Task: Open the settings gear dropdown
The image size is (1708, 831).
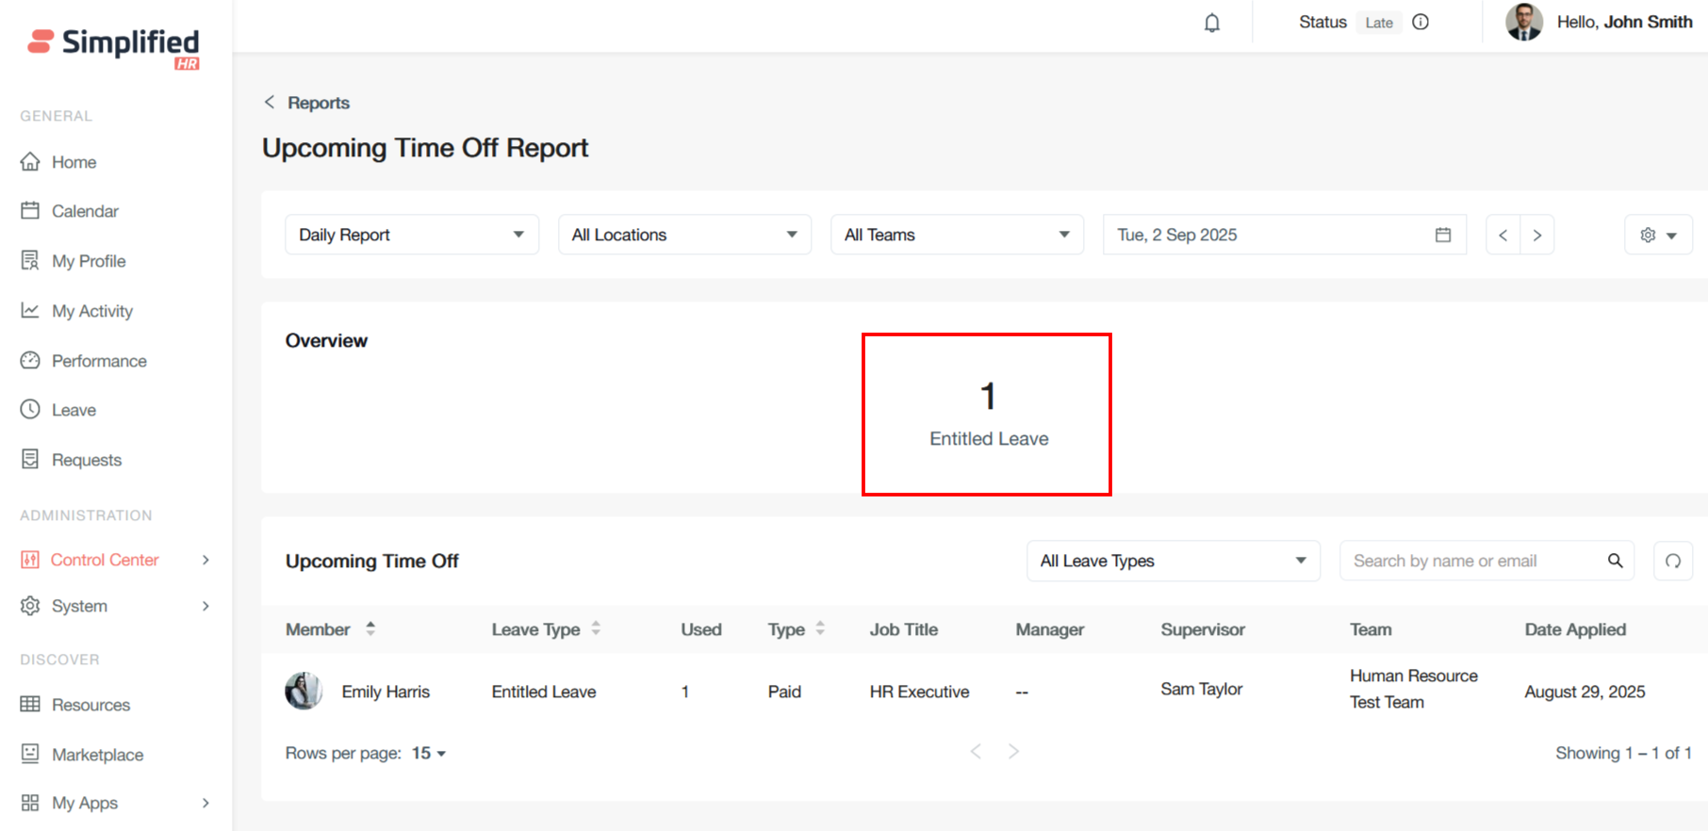Action: tap(1657, 235)
